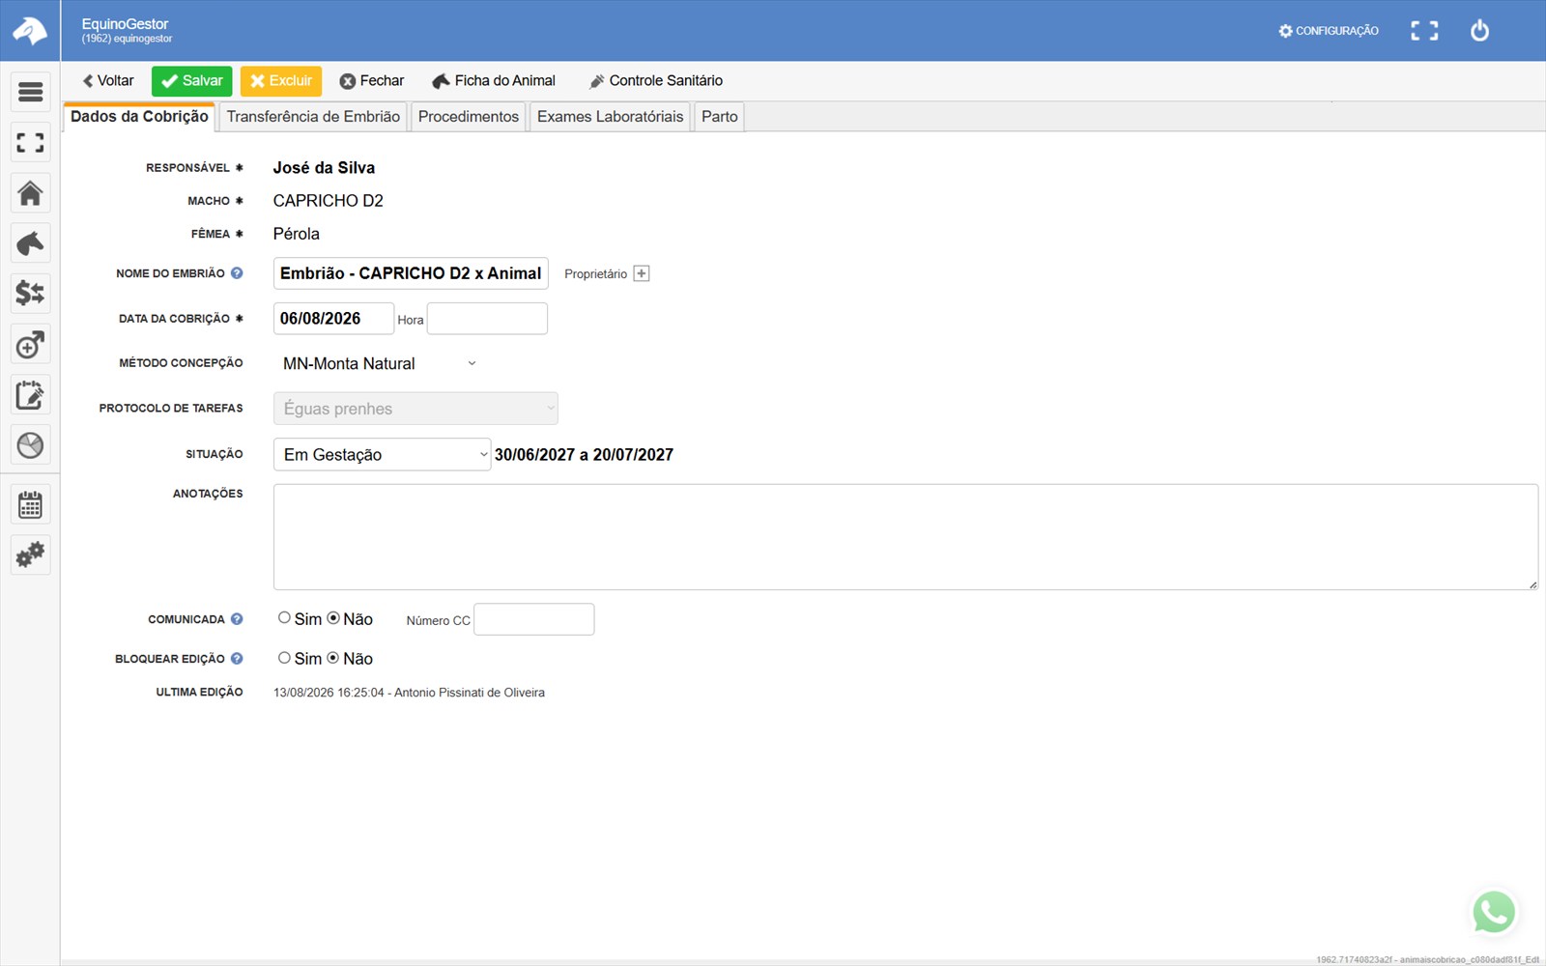Switch to Parto tab

720,117
